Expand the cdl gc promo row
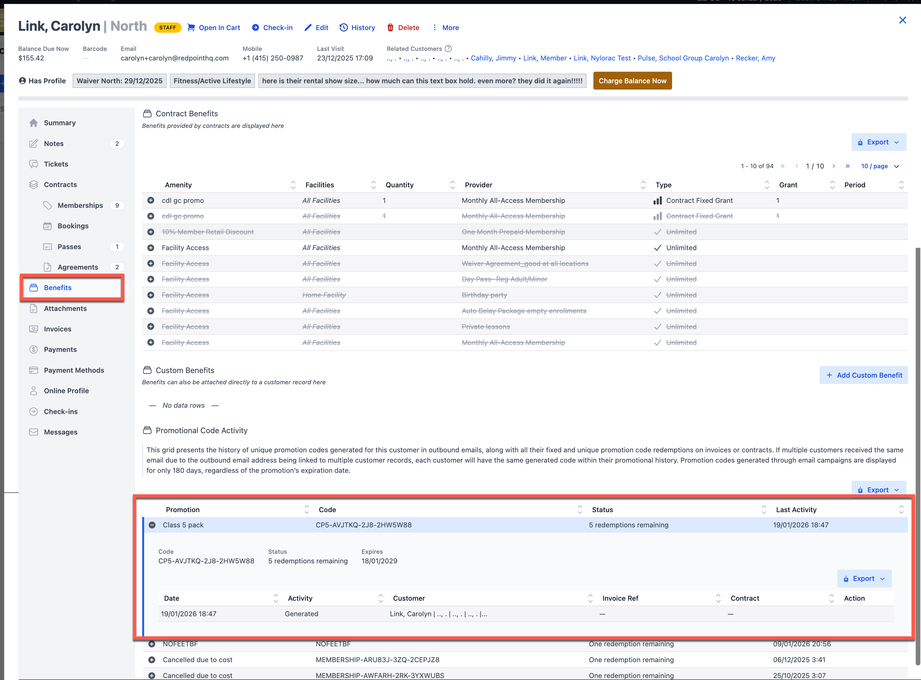921x680 pixels. tap(151, 201)
